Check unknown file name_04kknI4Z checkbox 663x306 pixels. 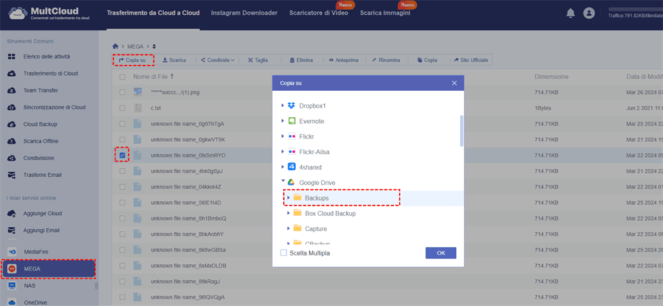click(x=122, y=187)
